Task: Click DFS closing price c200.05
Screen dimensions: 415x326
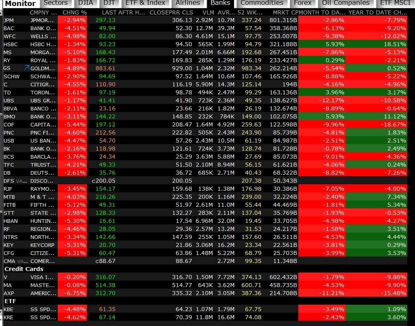Action: click(x=103, y=181)
